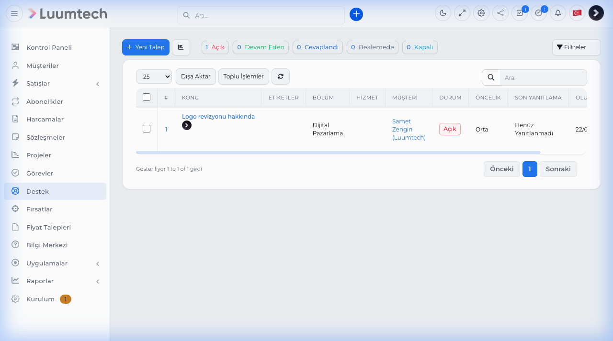Open the Filtreler dropdown

click(x=576, y=47)
